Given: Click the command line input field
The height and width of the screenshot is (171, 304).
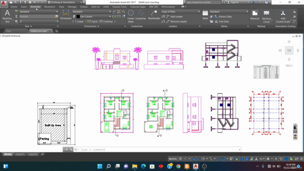Looking at the screenshot, I should [x=157, y=150].
